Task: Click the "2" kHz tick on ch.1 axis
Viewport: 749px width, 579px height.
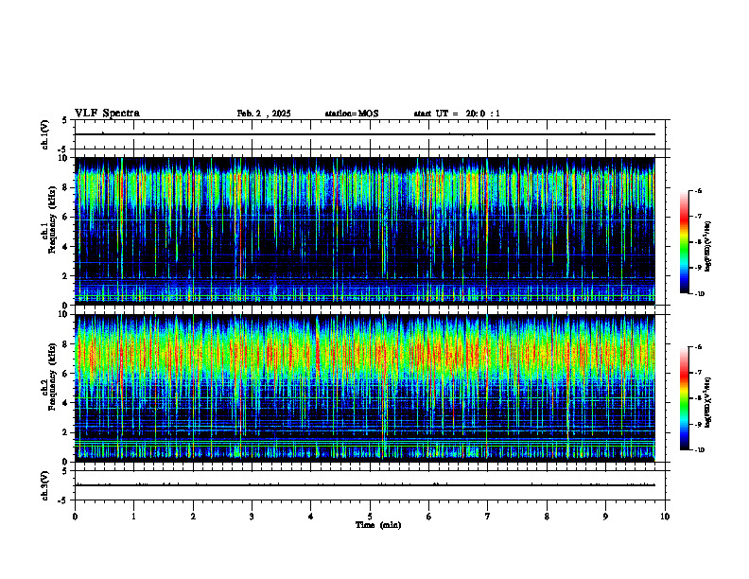Action: [66, 276]
